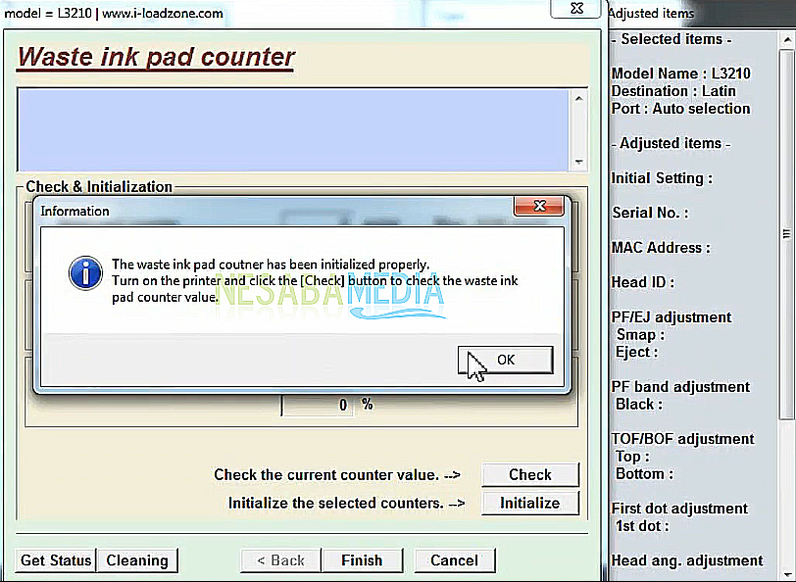Select the Model Name : L3210 entry
The image size is (796, 582).
pyautogui.click(x=680, y=73)
